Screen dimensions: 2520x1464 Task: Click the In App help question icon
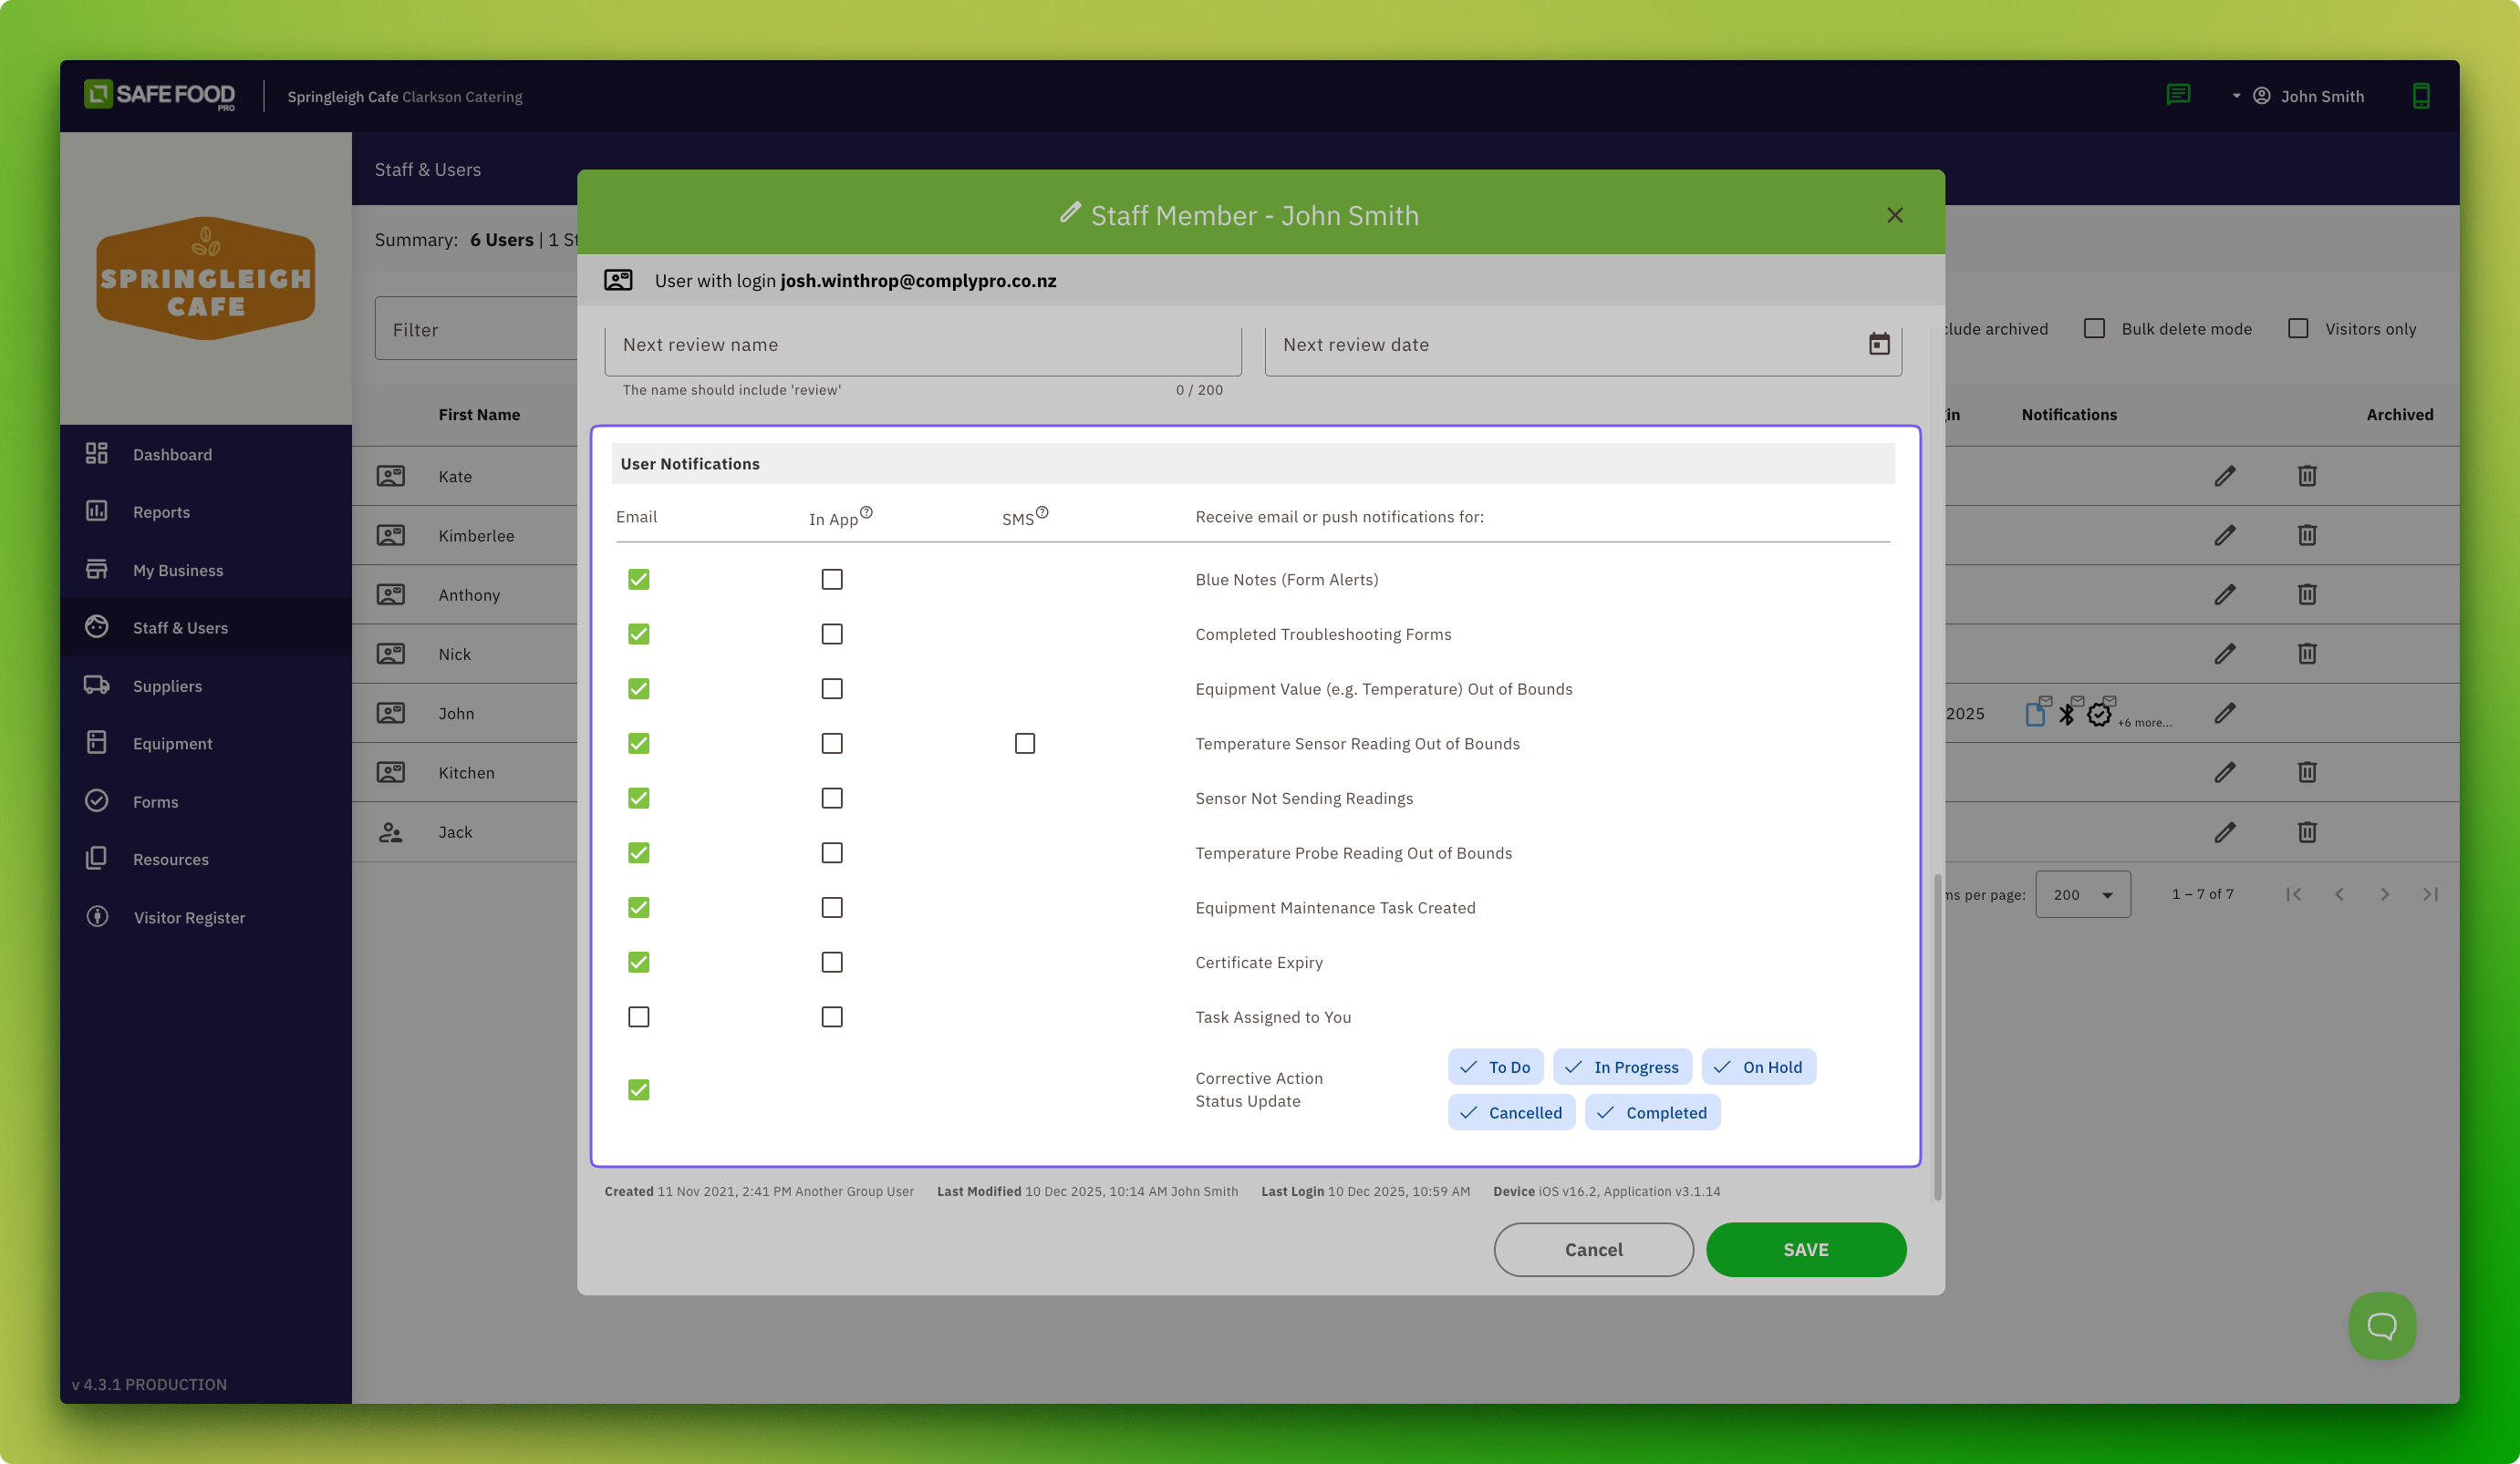coord(866,512)
